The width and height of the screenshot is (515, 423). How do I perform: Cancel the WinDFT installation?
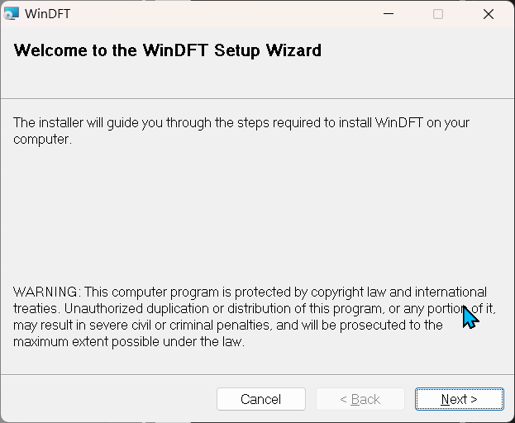(x=261, y=399)
